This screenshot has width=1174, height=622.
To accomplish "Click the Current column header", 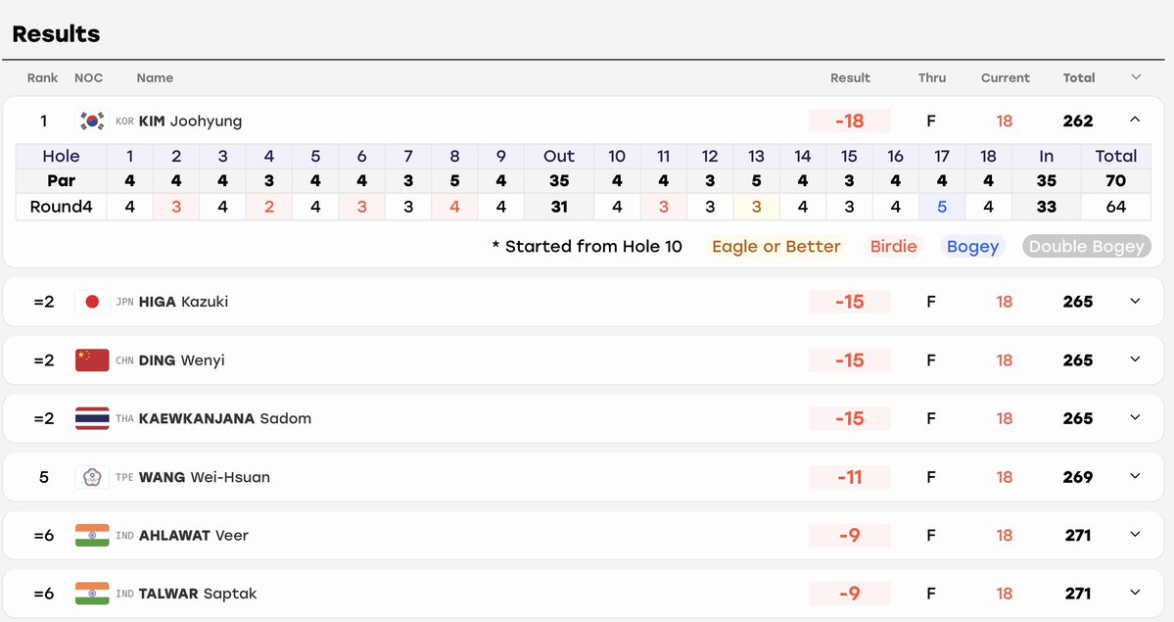I will click(x=1005, y=77).
